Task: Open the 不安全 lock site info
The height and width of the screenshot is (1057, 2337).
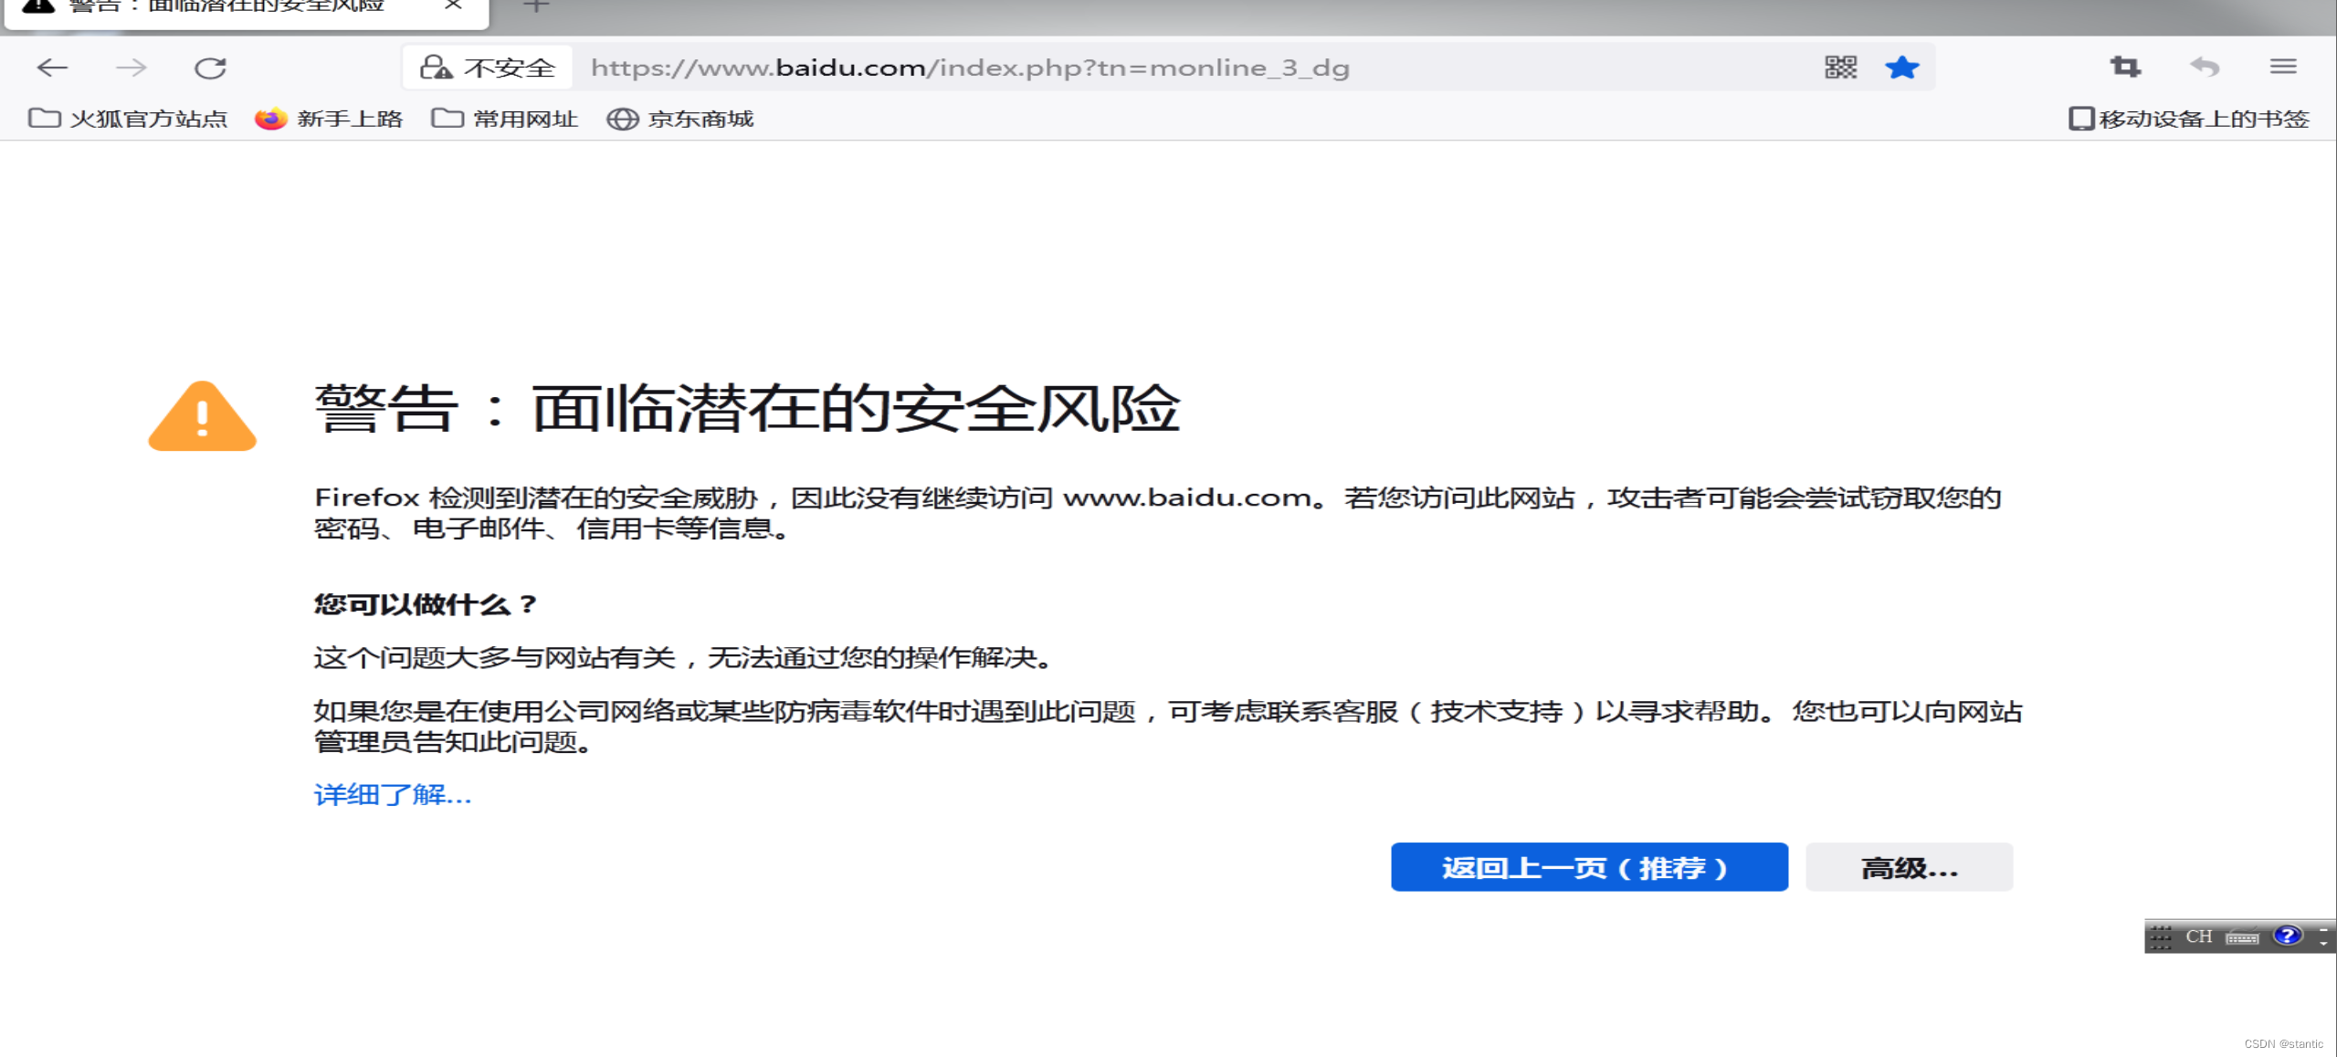Action: pos(488,68)
